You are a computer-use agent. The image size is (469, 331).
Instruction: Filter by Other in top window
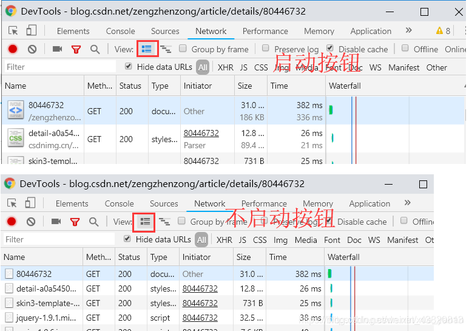[x=436, y=67]
